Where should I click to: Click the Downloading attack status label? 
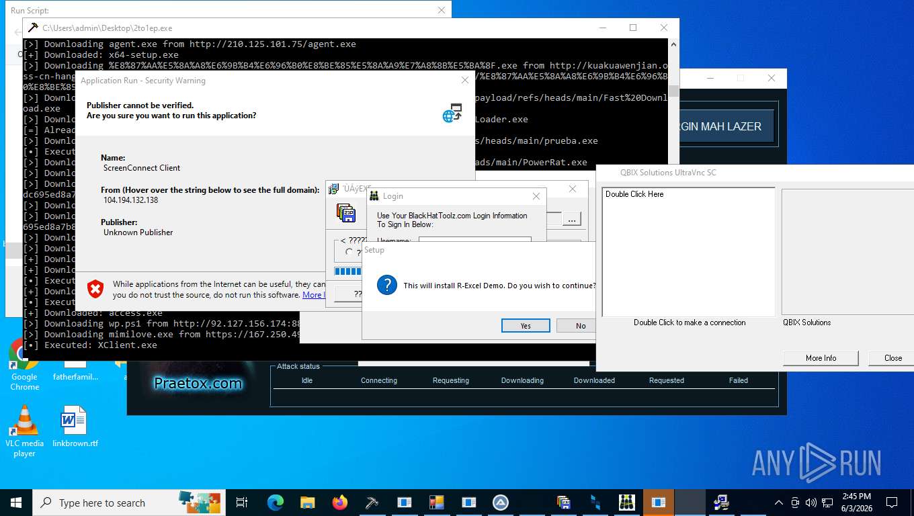[x=522, y=380]
